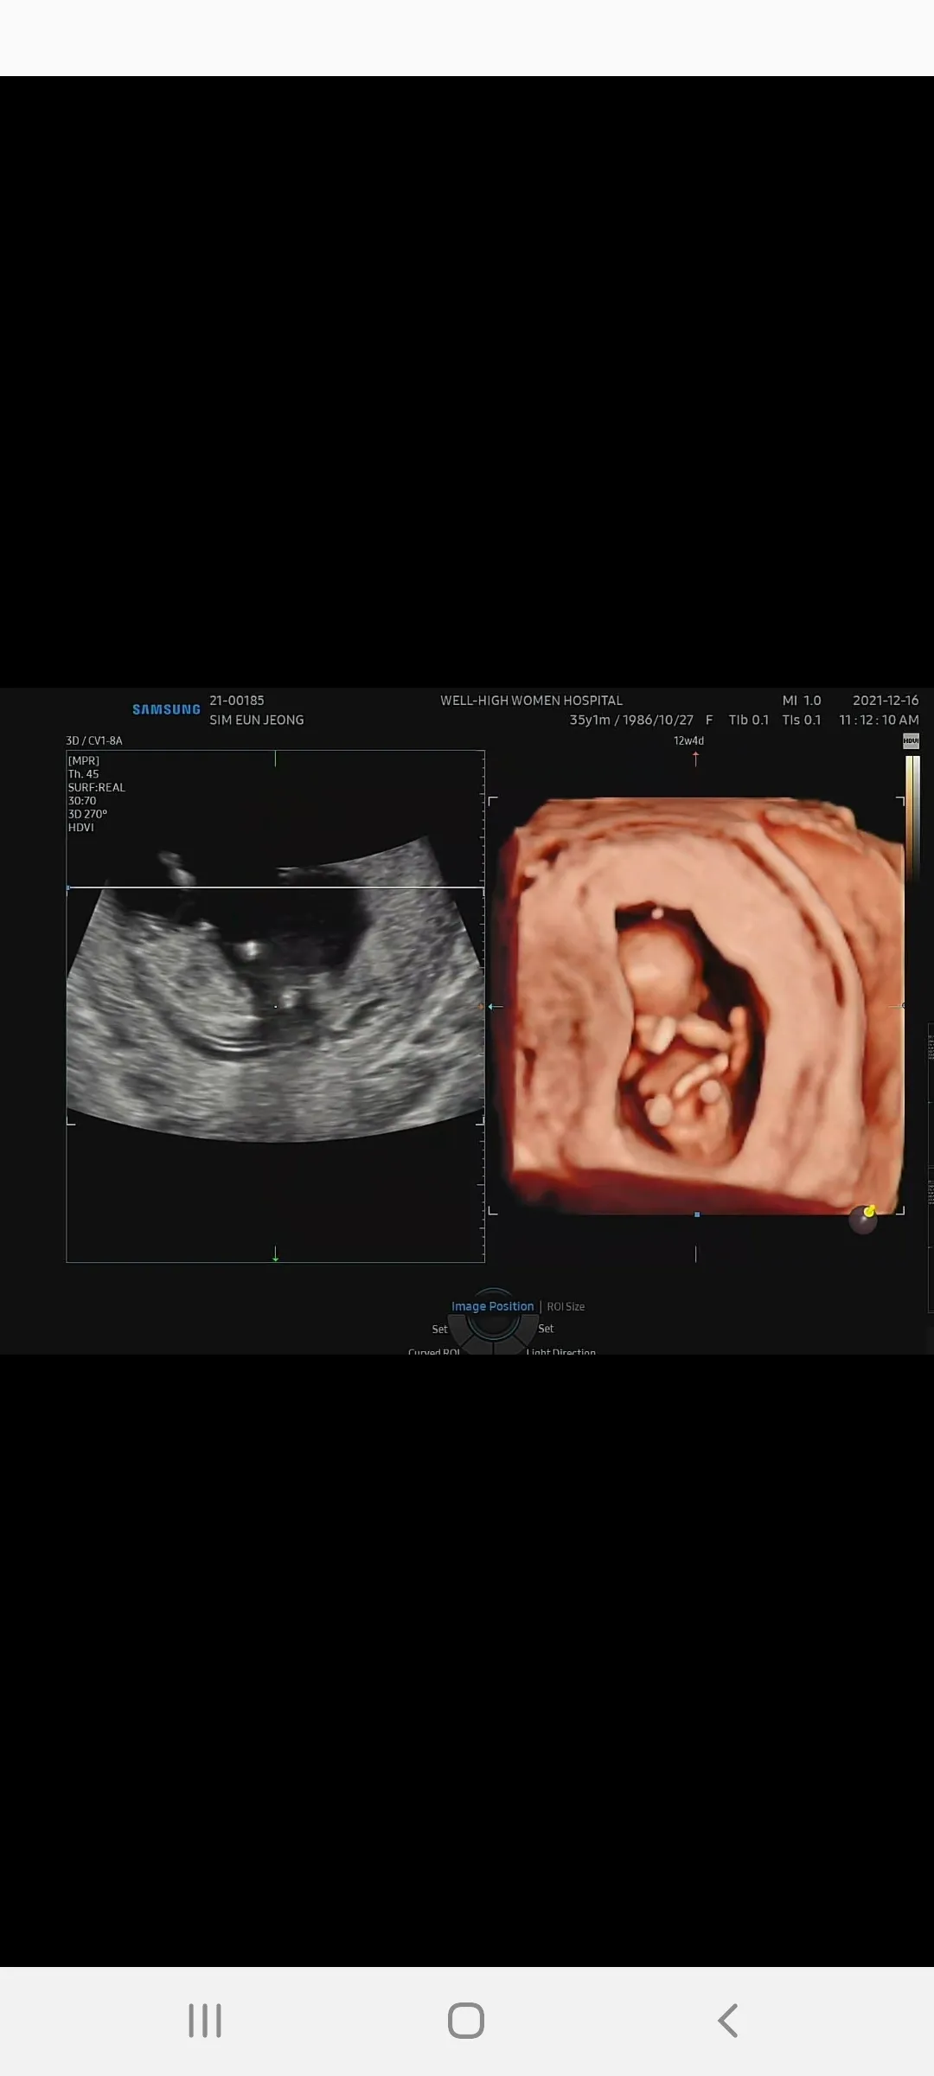Click the left Set trackball label
The height and width of the screenshot is (2076, 934).
tap(439, 1330)
